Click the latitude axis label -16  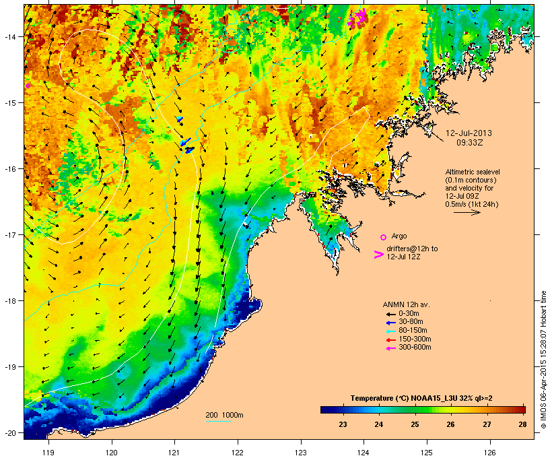click(9, 169)
